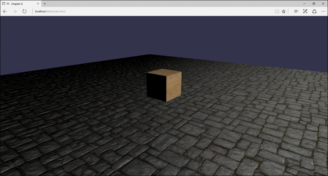The height and width of the screenshot is (176, 328).
Task: Minimize the browser window
Action: pos(304,4)
